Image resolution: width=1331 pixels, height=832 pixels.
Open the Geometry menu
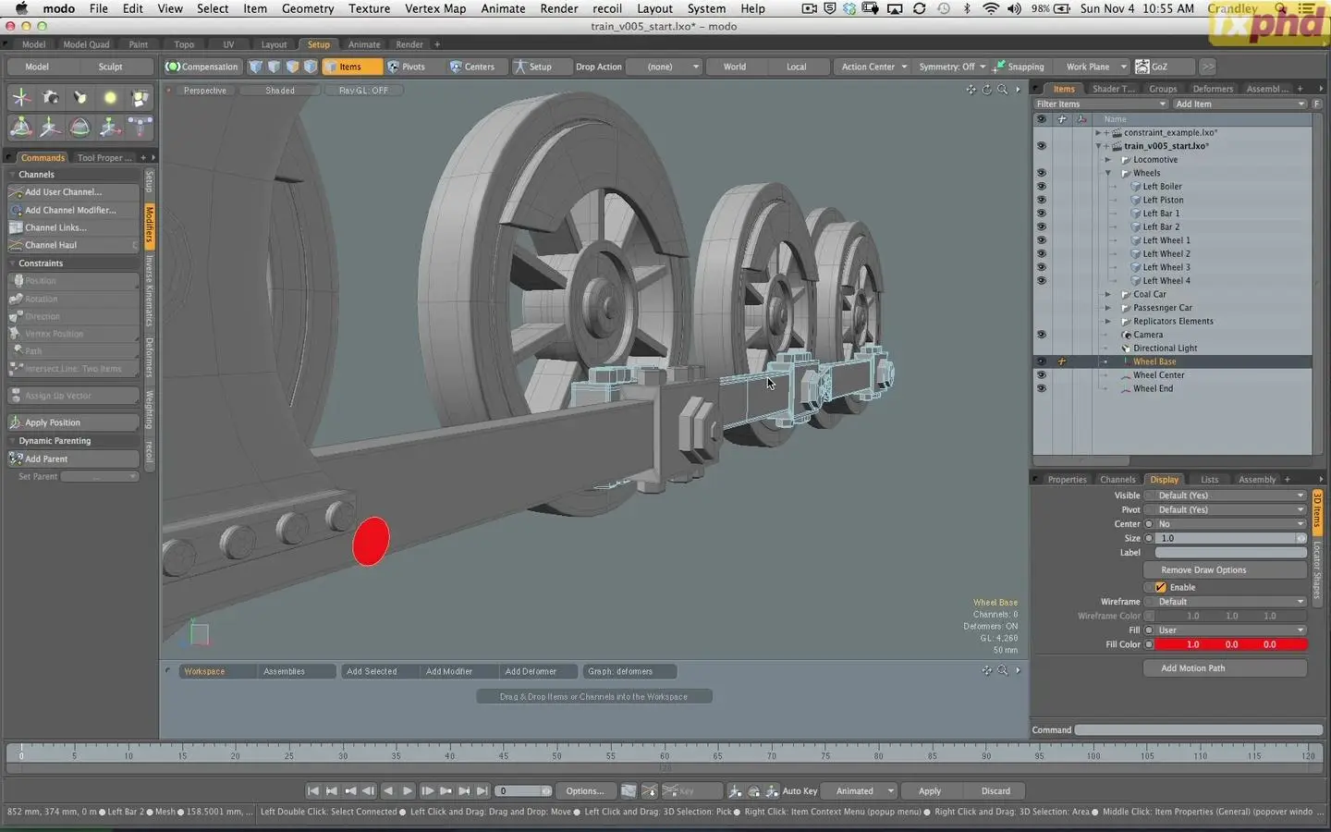coord(308,8)
